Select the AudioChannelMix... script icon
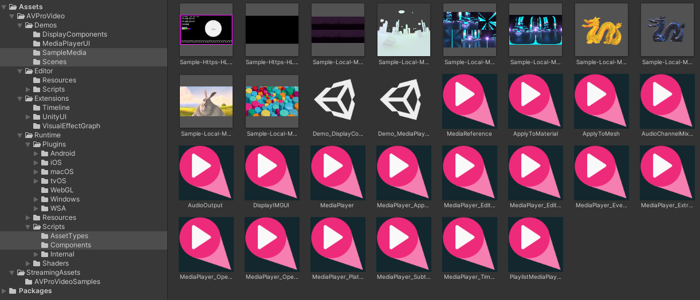This screenshot has height=300, width=700. [667, 101]
